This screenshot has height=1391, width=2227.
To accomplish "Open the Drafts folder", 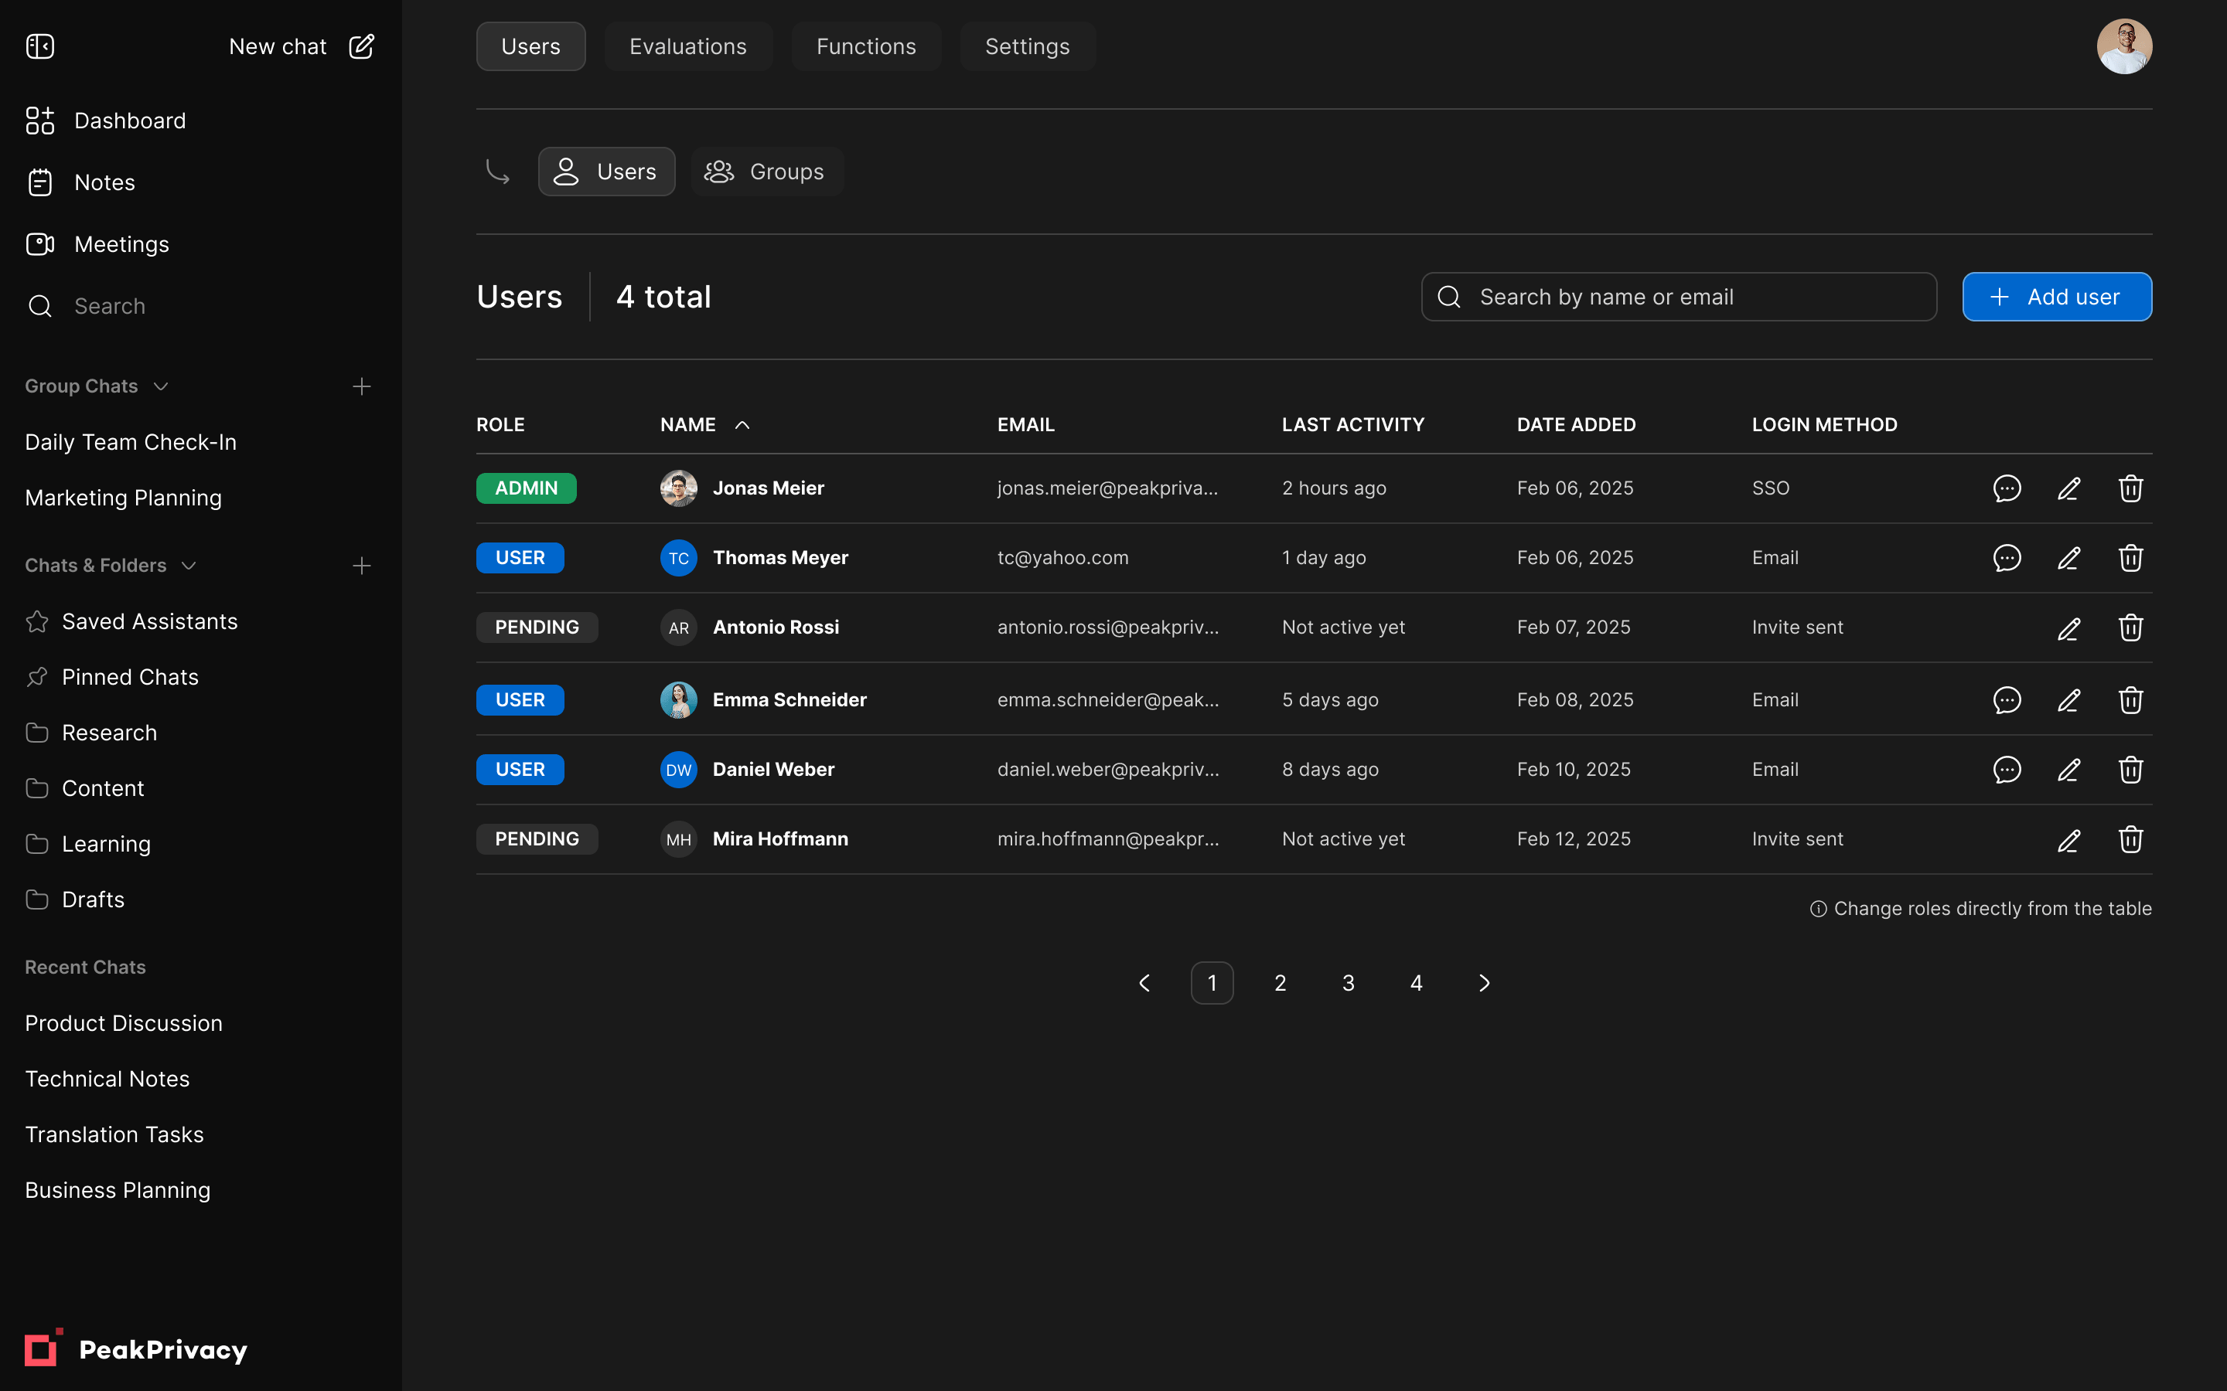I will [x=74, y=900].
